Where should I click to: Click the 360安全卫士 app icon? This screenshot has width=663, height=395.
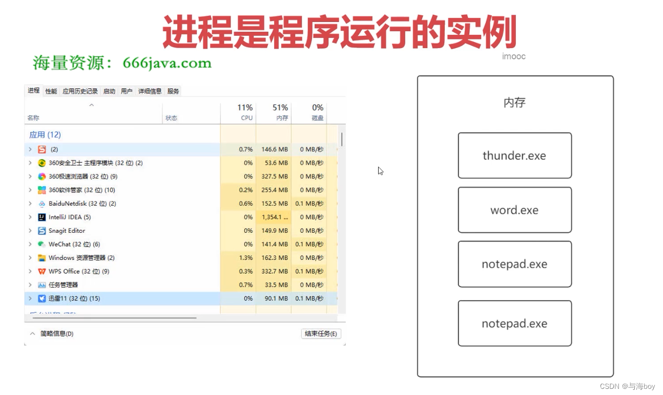[x=42, y=163]
